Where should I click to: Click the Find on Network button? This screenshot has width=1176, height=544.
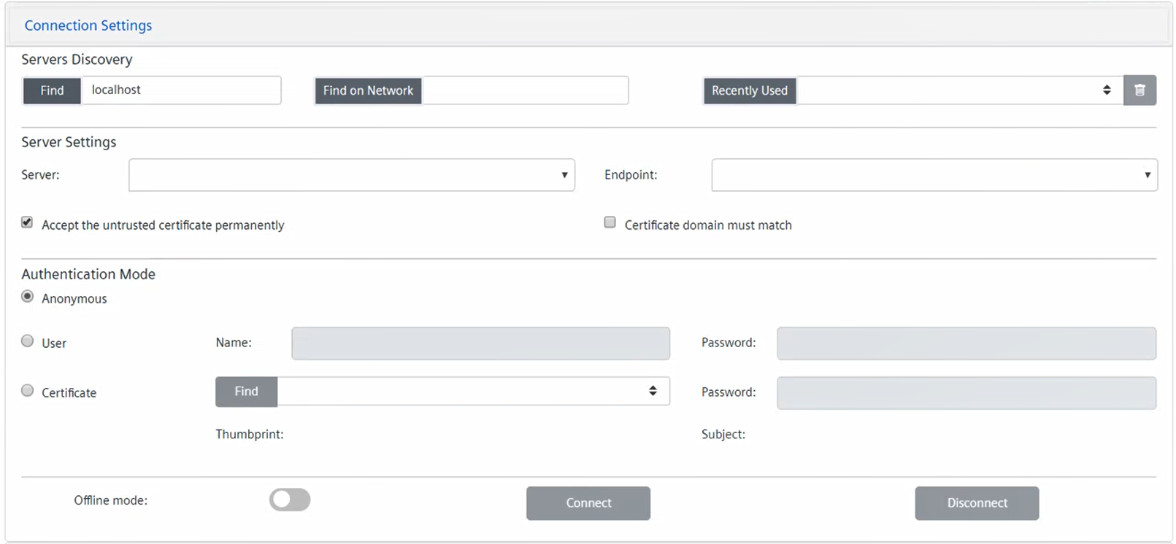368,90
